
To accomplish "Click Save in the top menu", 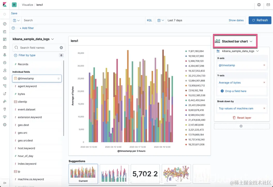I will 14,13.
